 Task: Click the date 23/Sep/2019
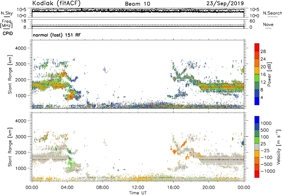(x=225, y=3)
